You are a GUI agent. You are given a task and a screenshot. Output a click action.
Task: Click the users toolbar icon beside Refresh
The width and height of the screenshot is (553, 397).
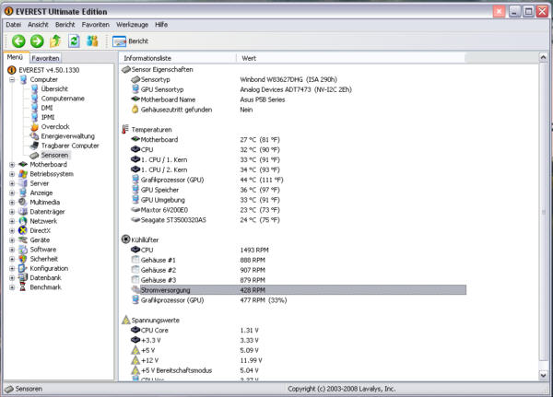coord(92,41)
